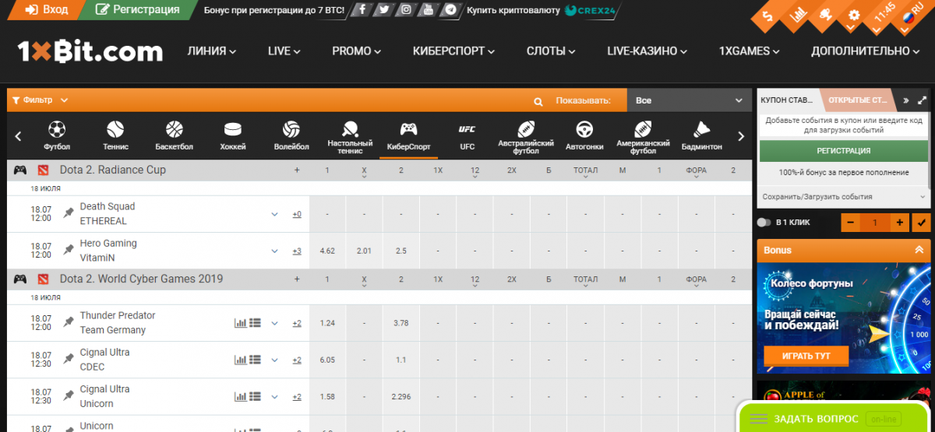This screenshot has height=432, width=935.
Task: Open the LIVE menu
Action: [284, 51]
